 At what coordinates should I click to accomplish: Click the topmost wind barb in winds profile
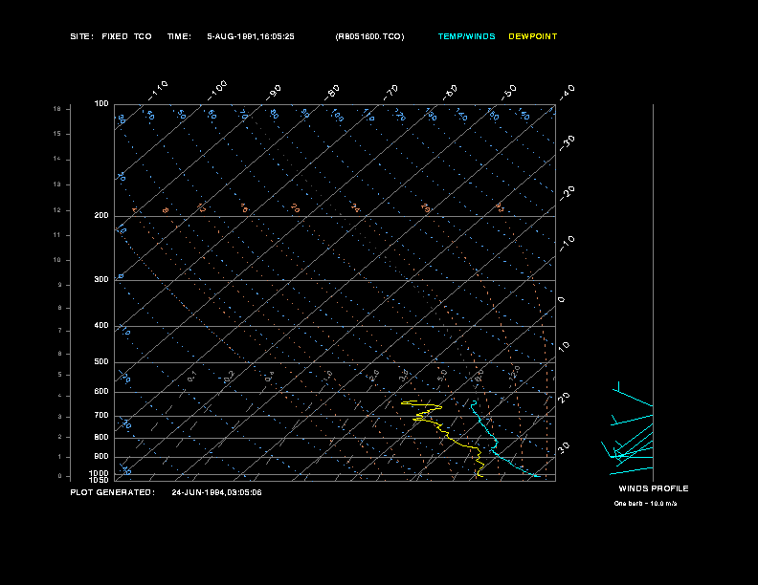pyautogui.click(x=634, y=398)
